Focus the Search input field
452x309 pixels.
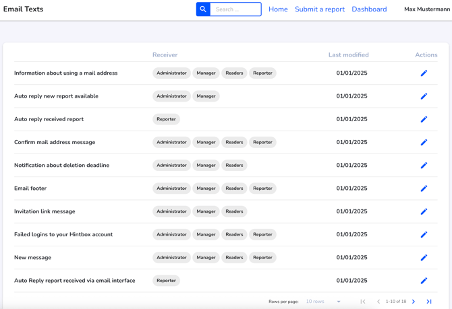pos(235,9)
